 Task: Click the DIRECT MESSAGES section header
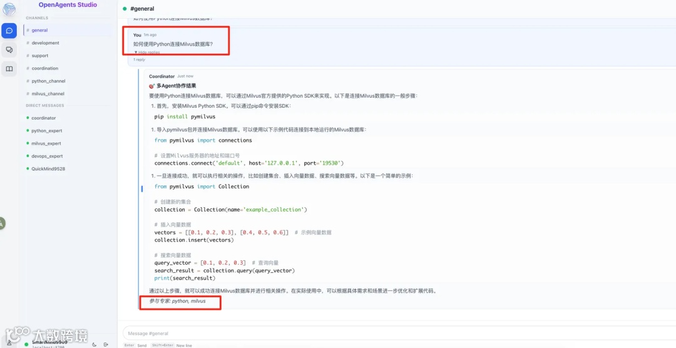[45, 106]
